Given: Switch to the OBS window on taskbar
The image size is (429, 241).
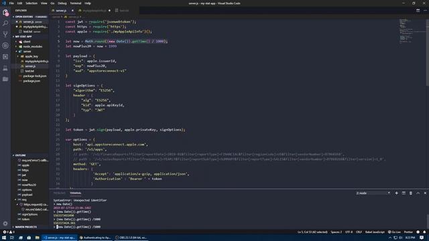Looking at the screenshot, I should pos(131,238).
